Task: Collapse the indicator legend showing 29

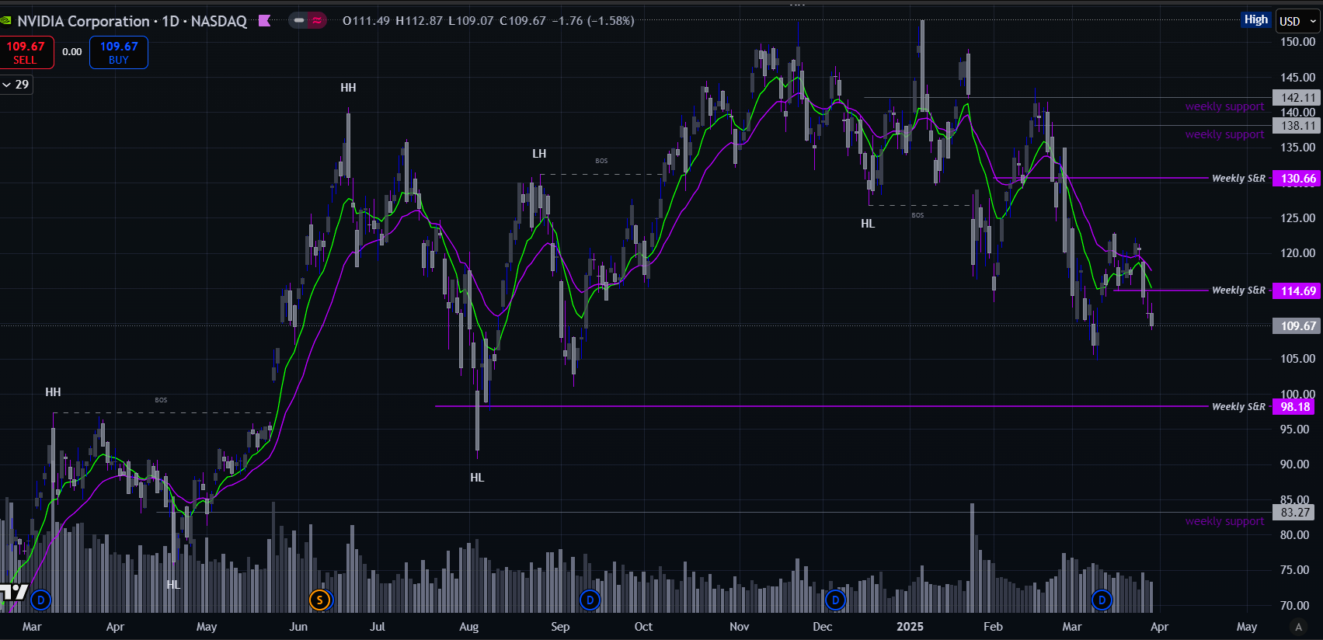Action: pos(16,84)
